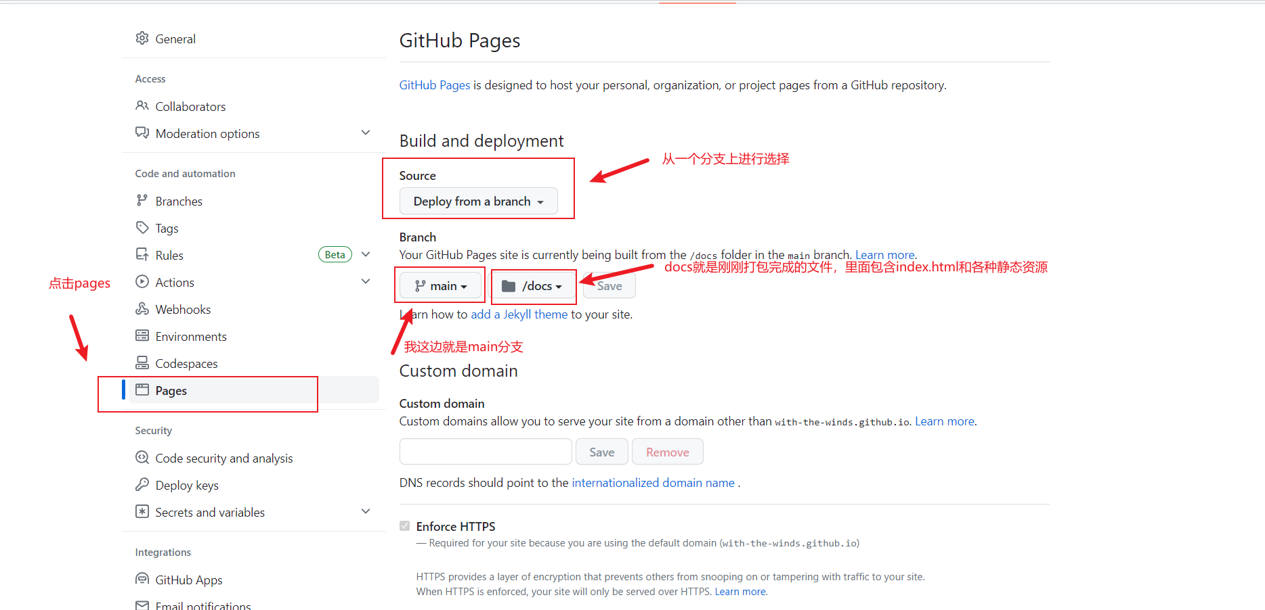Image resolution: width=1265 pixels, height=610 pixels.
Task: Click the Remove custom domain button
Action: point(668,452)
